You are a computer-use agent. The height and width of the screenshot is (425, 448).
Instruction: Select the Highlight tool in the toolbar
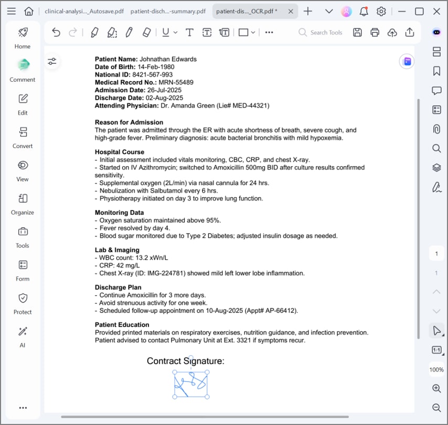point(94,32)
